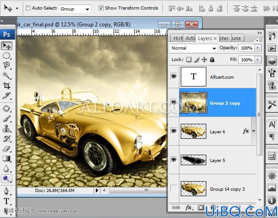278x218 pixels.
Task: Click Add layer style fx button
Action: coord(189,208)
